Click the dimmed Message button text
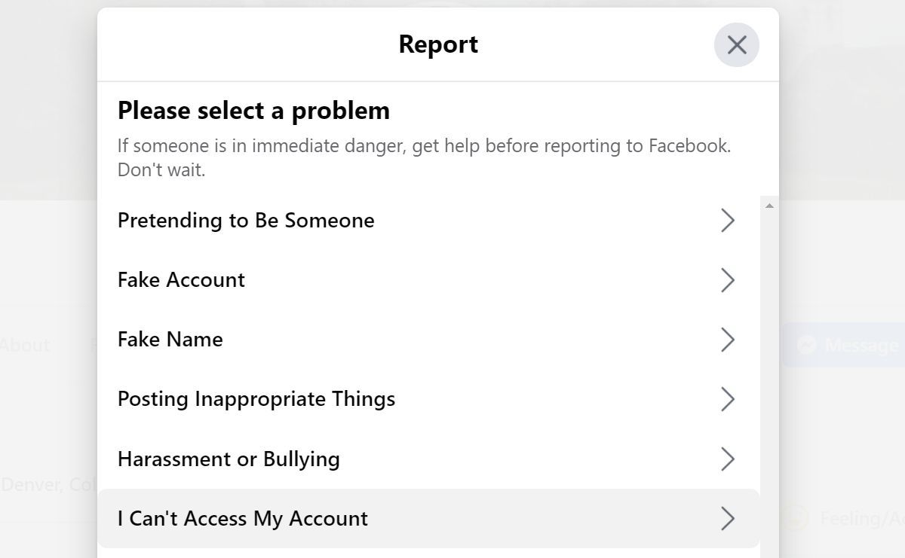905x558 pixels. coord(861,346)
